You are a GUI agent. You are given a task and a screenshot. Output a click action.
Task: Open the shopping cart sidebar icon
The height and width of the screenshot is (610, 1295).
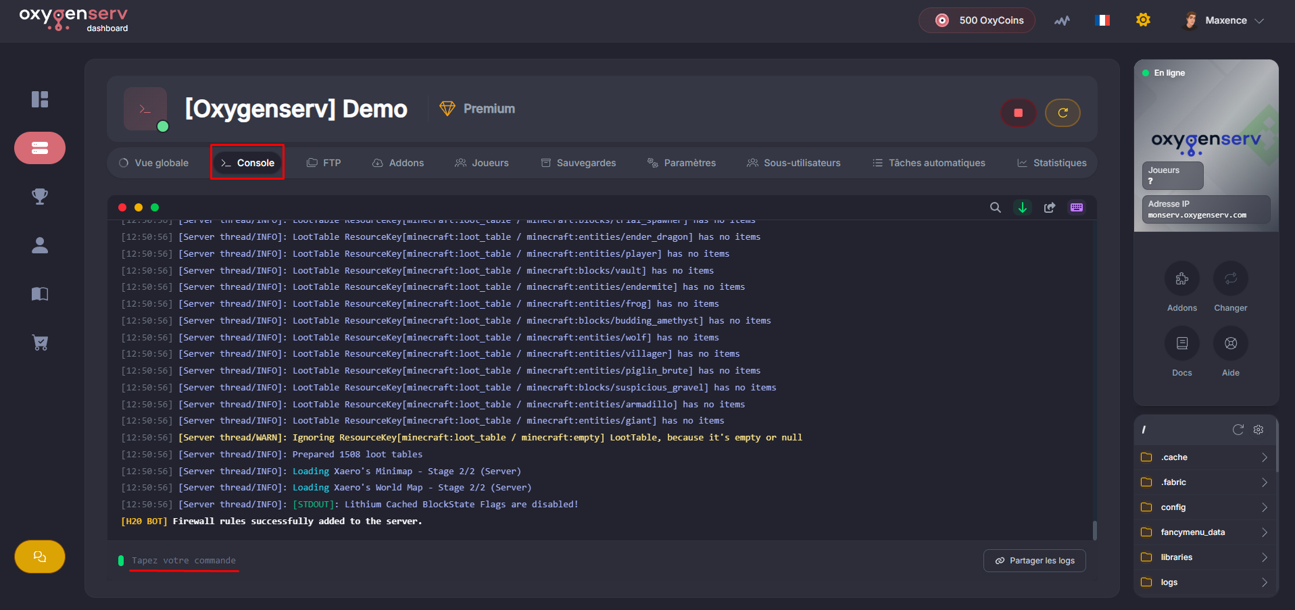[40, 342]
